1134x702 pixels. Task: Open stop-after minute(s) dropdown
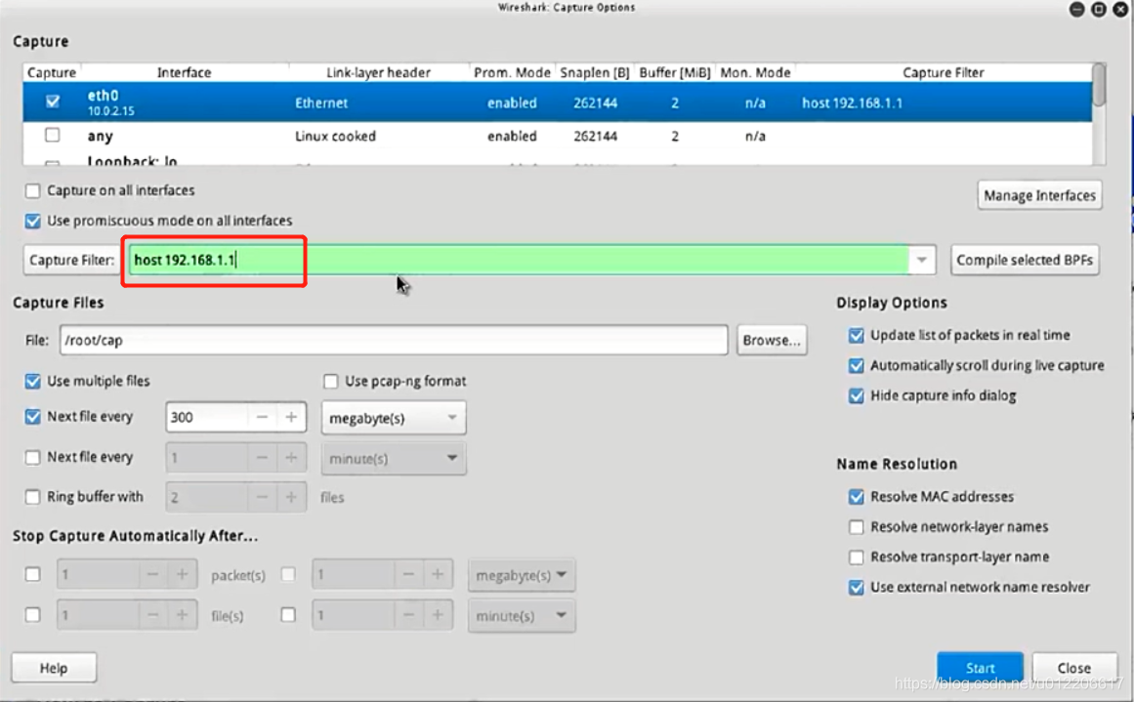(x=522, y=616)
